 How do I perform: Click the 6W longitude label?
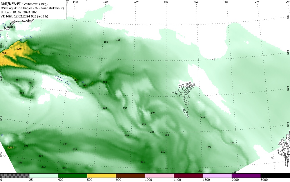[196, 2]
